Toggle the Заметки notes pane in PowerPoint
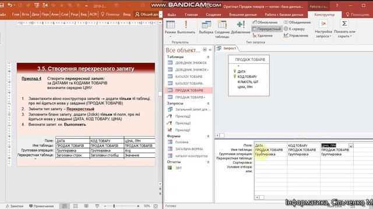Screen dimensions: 373x209 tap(15, 206)
